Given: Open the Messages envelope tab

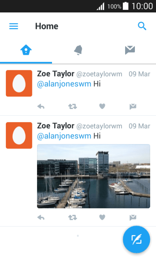Looking at the screenshot, I should click(130, 50).
